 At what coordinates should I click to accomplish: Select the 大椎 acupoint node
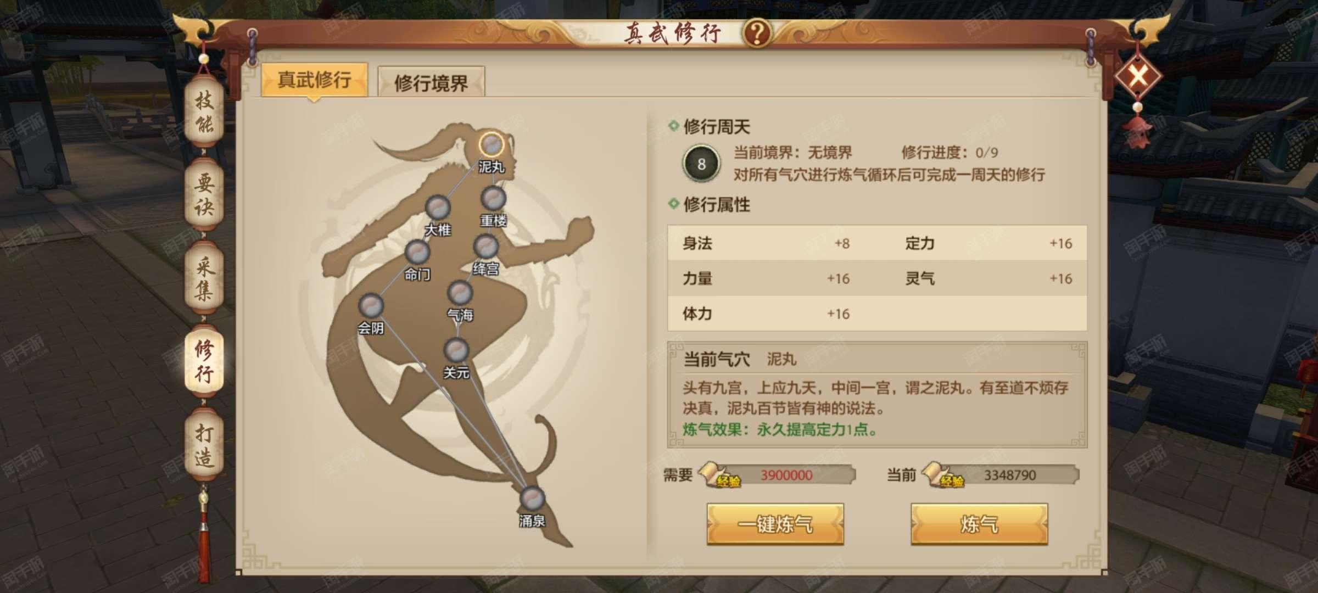click(438, 208)
